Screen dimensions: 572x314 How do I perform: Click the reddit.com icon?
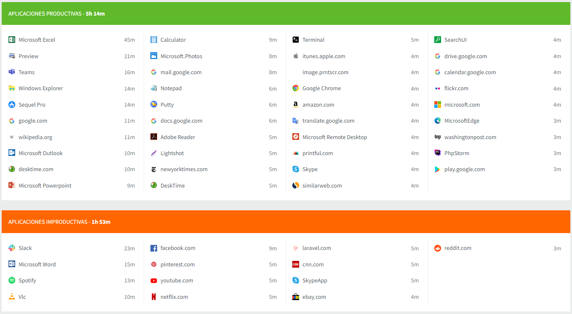click(438, 248)
